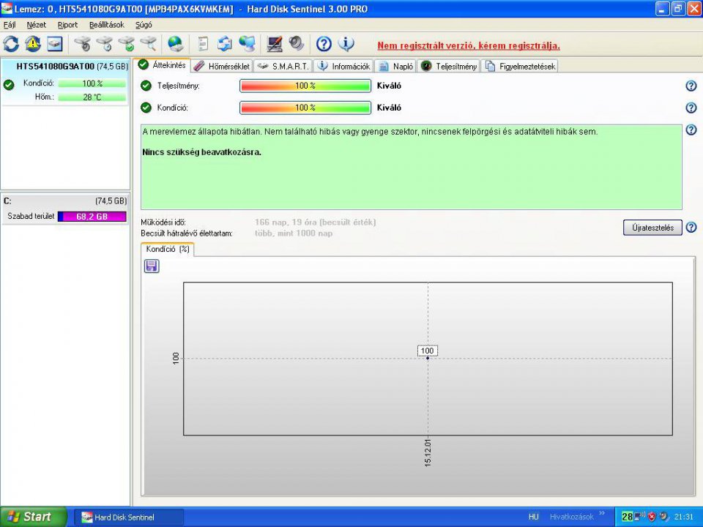Click the floppy disk save icon above chart
The width and height of the screenshot is (703, 527).
pos(152,266)
